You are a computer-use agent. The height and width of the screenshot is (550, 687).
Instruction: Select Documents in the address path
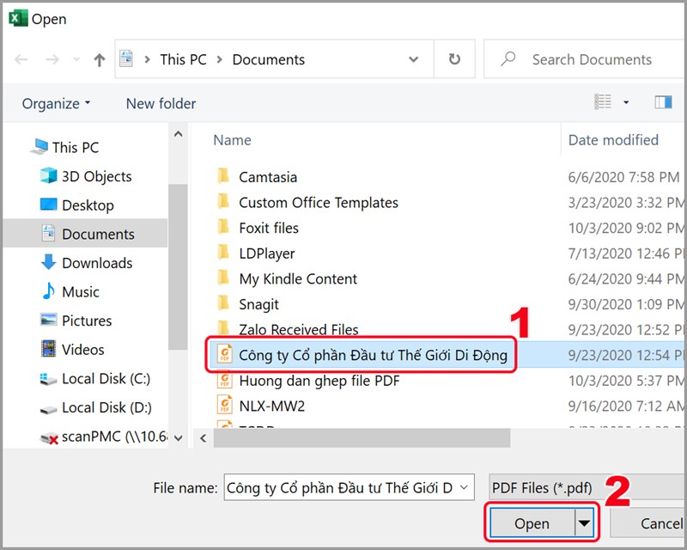[269, 59]
